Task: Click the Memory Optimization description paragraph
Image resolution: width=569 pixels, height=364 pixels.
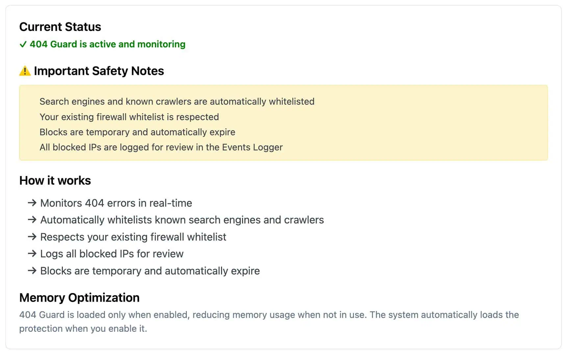Action: pos(269,322)
